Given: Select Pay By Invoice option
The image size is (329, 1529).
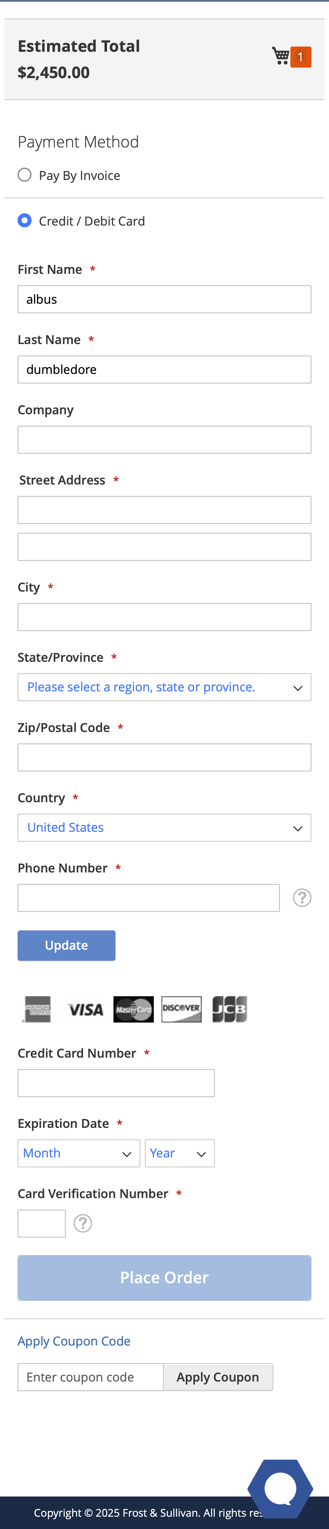Looking at the screenshot, I should (x=25, y=175).
